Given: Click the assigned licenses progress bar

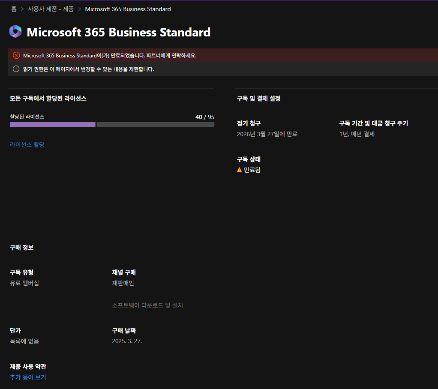Looking at the screenshot, I should (112, 125).
